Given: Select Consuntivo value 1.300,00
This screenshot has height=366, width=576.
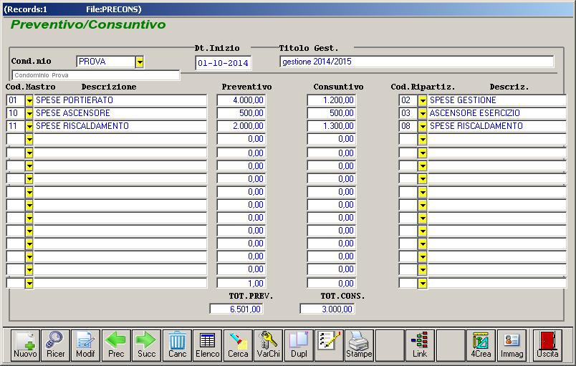Looking at the screenshot, I should click(x=332, y=126).
